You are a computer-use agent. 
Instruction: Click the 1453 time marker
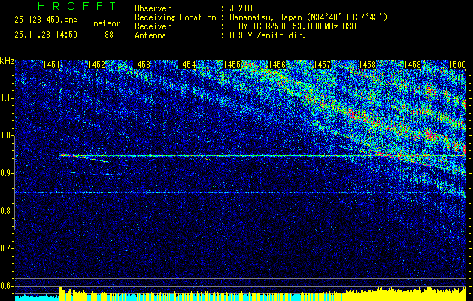coord(142,65)
